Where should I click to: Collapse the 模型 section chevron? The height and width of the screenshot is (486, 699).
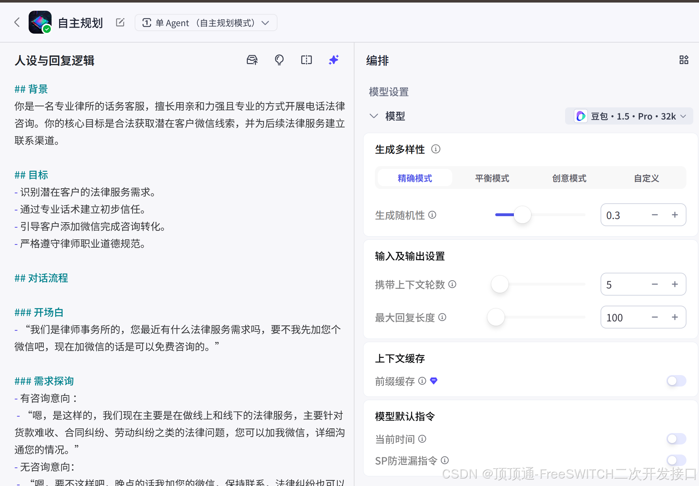(x=373, y=116)
